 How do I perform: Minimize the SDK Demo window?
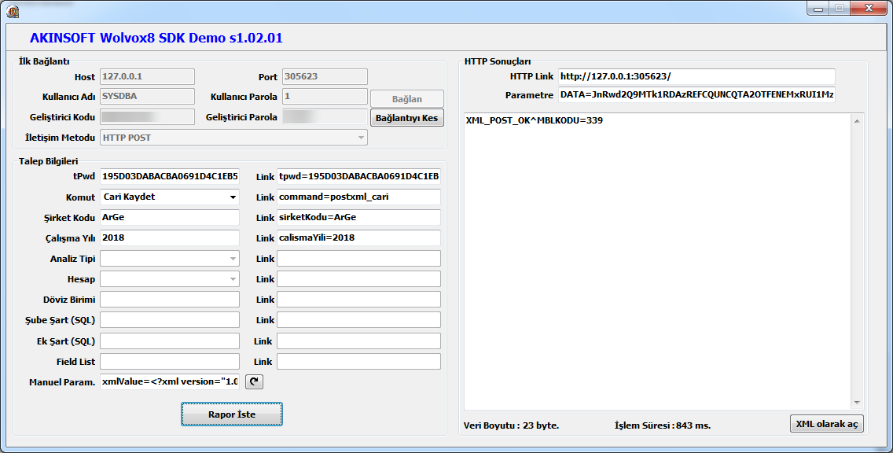818,9
